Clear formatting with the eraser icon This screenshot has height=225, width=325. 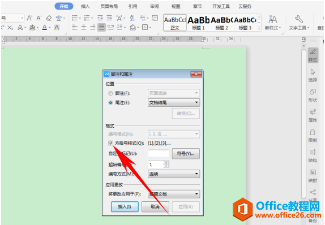pyautogui.click(x=49, y=18)
